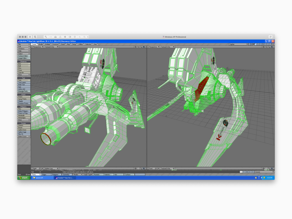The height and width of the screenshot is (219, 292).
Task: Open the Surface Editor
Action: 24,56
